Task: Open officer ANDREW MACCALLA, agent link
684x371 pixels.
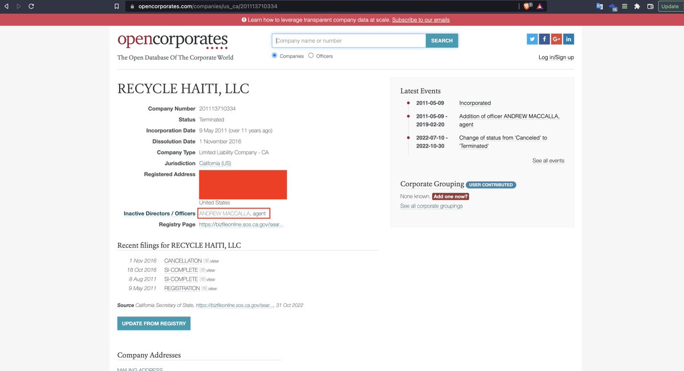Action: (x=233, y=213)
